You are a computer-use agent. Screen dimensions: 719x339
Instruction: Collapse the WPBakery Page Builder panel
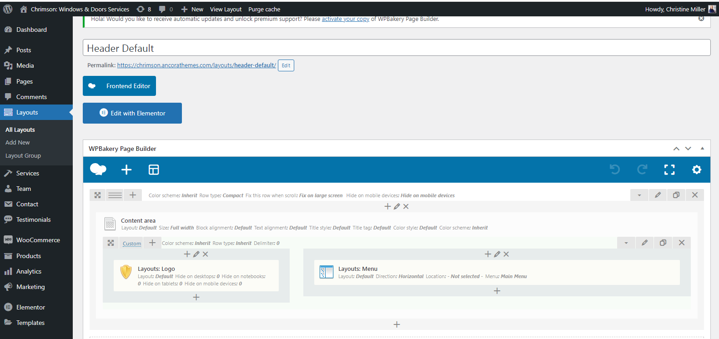point(702,148)
